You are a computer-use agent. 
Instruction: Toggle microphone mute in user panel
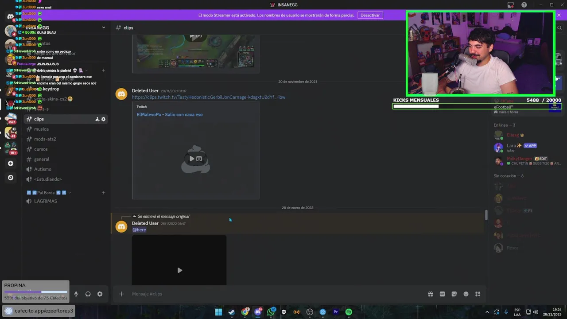[x=76, y=294]
